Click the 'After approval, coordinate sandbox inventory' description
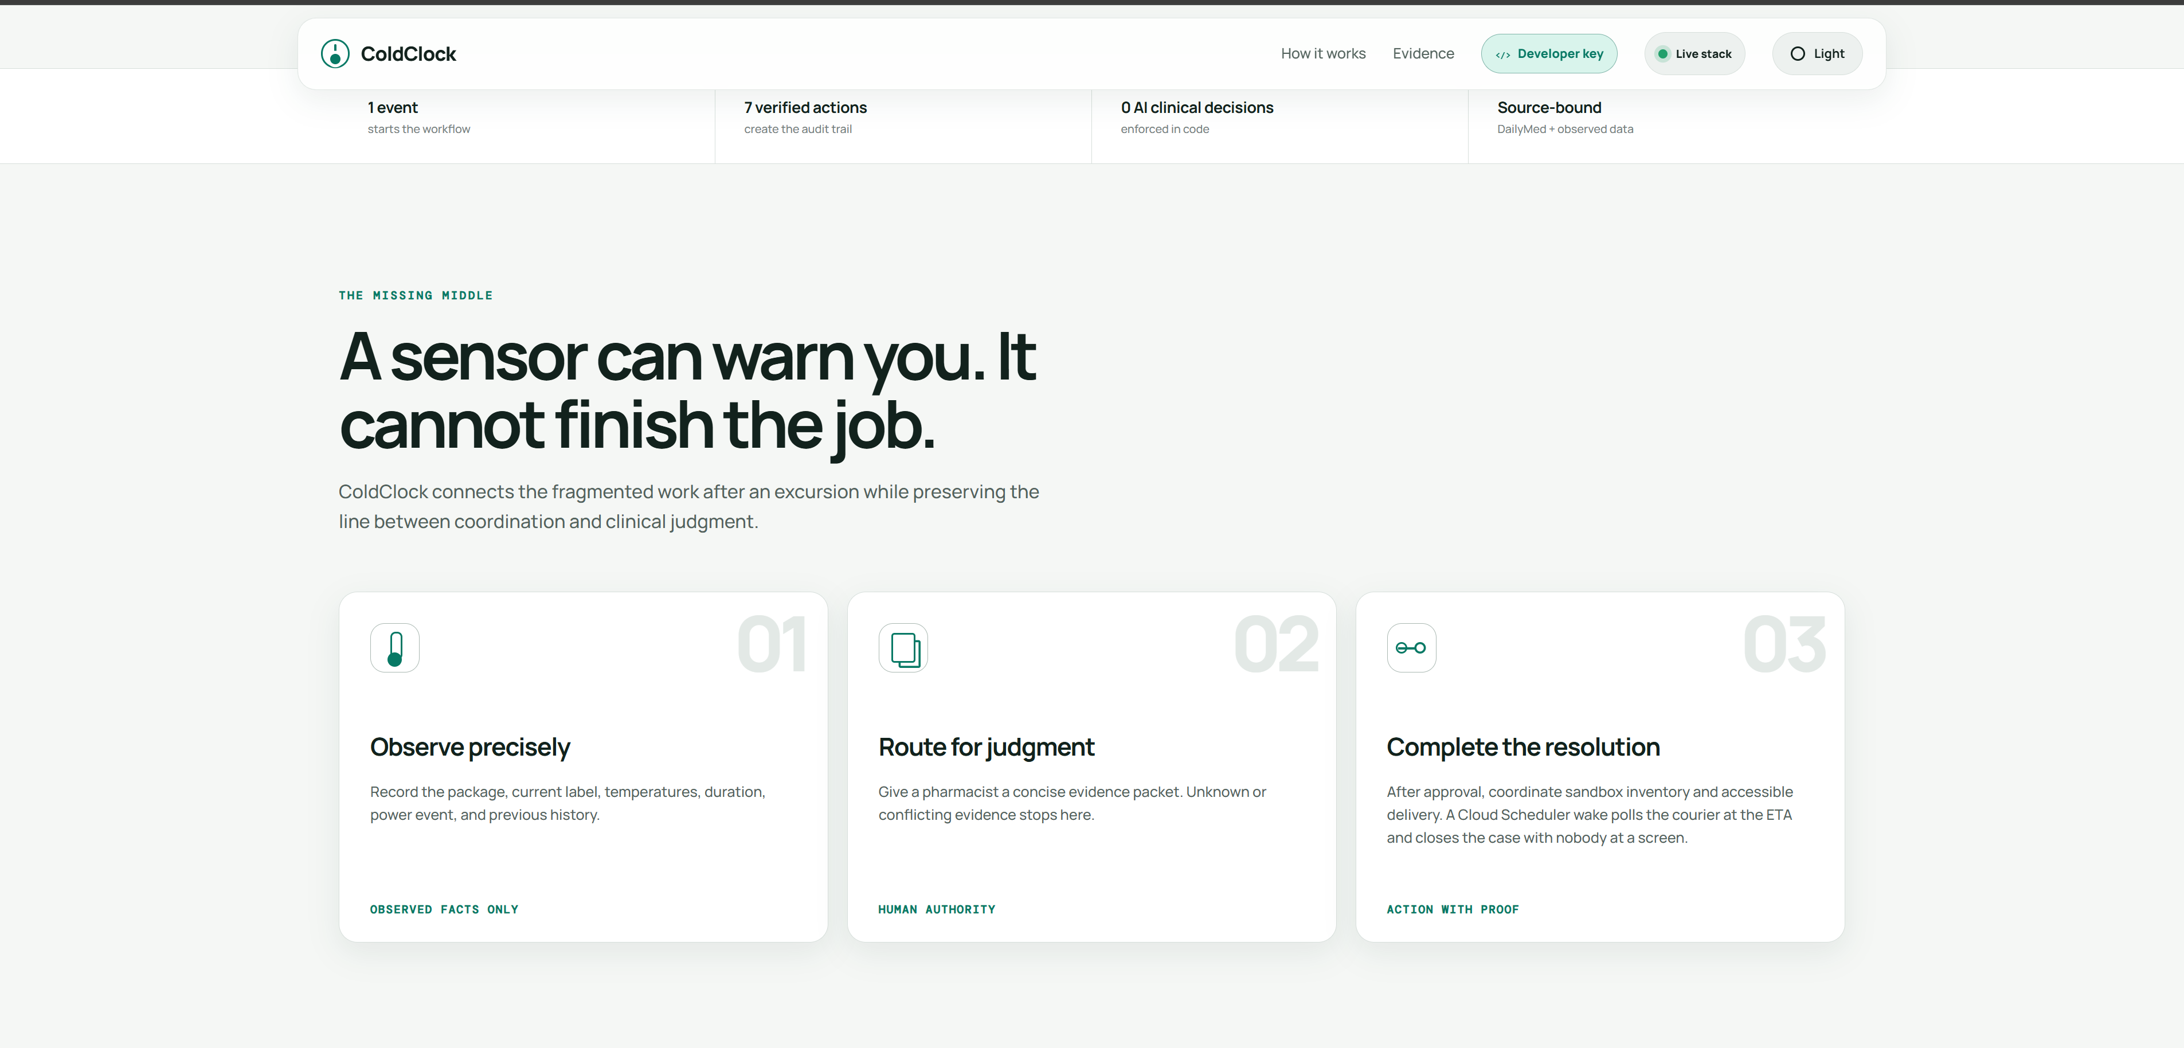The image size is (2184, 1048). (x=1590, y=815)
